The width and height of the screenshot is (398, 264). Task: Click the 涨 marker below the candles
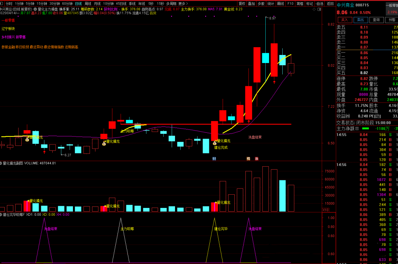coord(256,159)
